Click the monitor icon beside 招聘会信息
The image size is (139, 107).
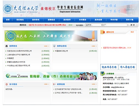pos(54,46)
